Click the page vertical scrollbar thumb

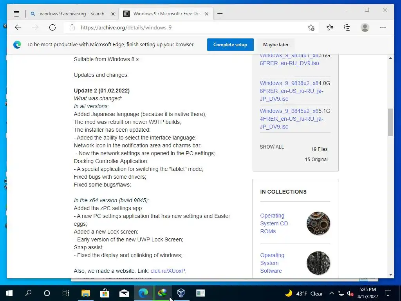tap(390, 122)
